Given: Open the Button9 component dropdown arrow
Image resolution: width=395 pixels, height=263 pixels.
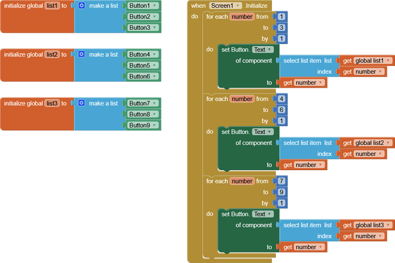Looking at the screenshot, I should [155, 125].
